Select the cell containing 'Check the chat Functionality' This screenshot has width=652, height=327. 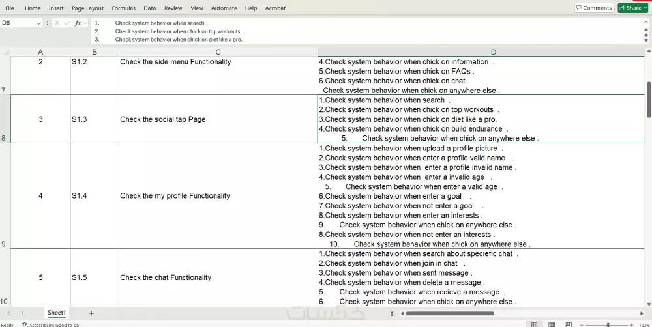[218, 277]
